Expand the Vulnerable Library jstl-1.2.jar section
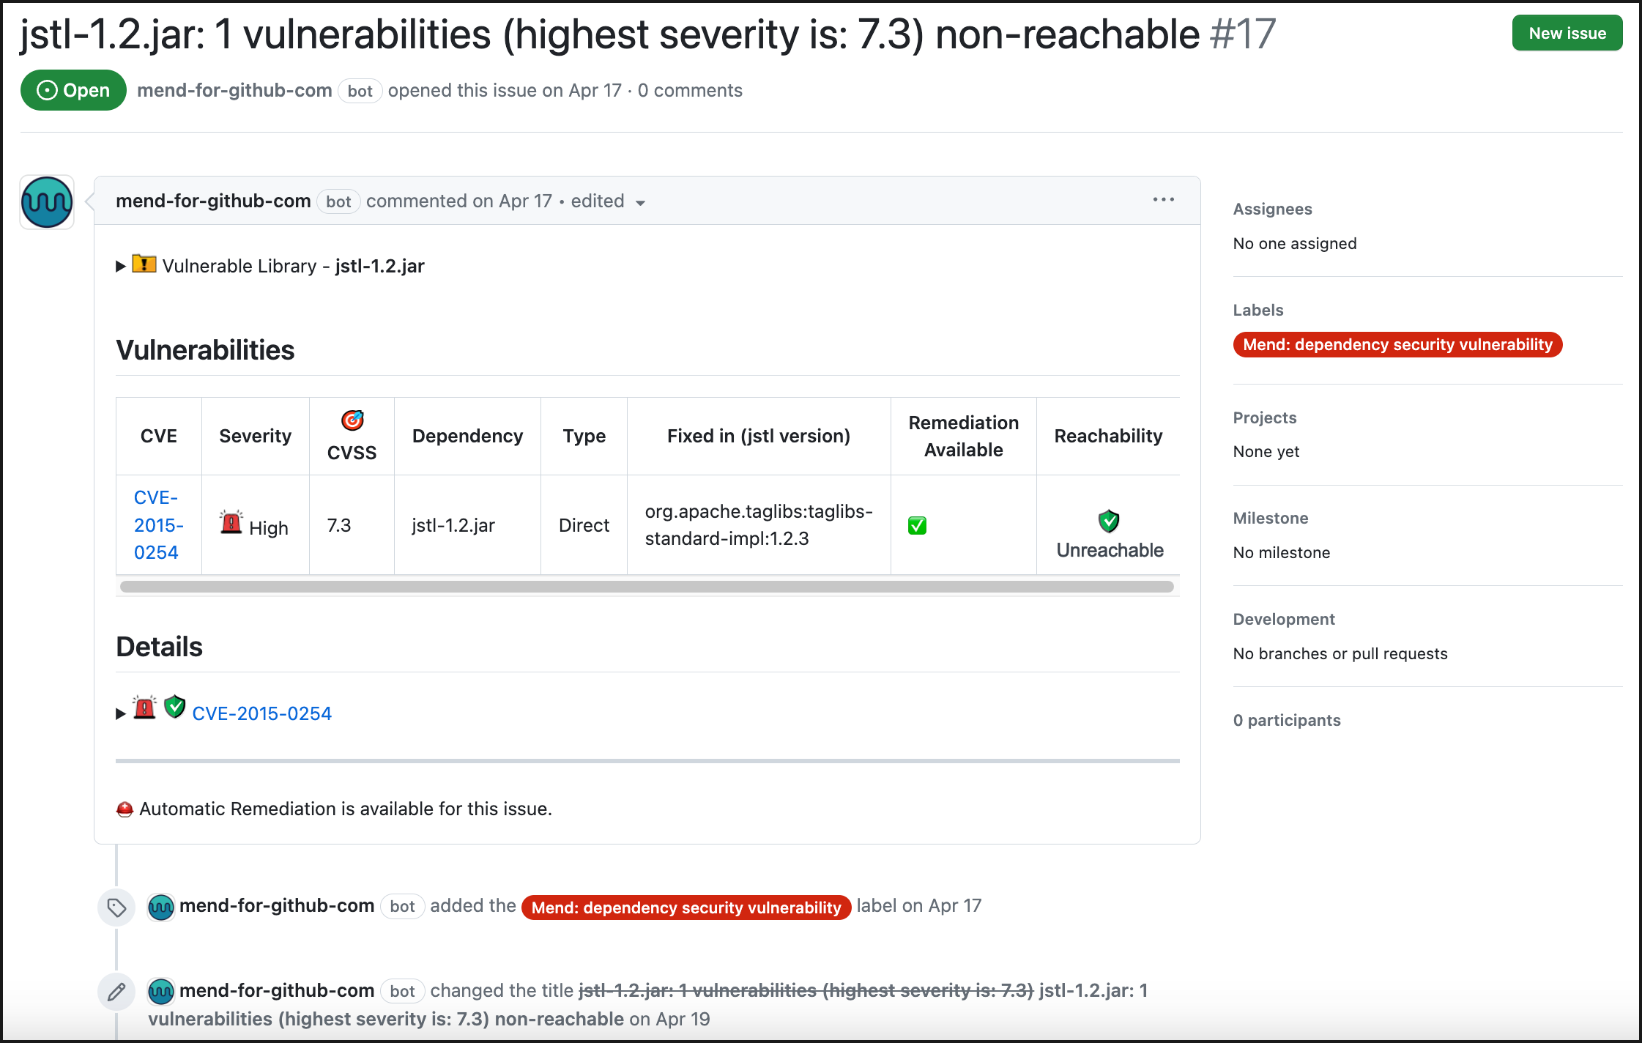The image size is (1642, 1043). (x=121, y=267)
